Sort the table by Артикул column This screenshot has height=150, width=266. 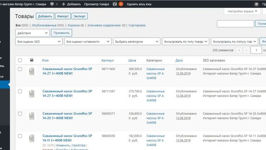point(107,60)
